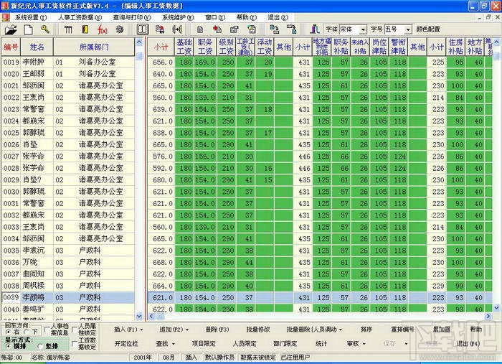Click the exit door toolbar icon
The width and height of the screenshot is (502, 364).
(315, 29)
